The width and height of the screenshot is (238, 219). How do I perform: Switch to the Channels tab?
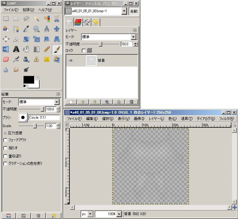click(78, 22)
